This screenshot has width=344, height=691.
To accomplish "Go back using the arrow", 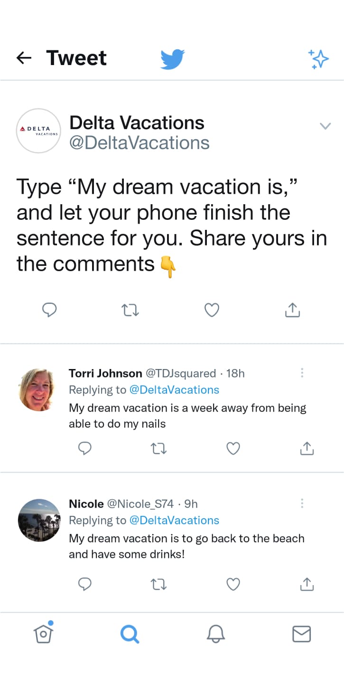I will [x=23, y=57].
